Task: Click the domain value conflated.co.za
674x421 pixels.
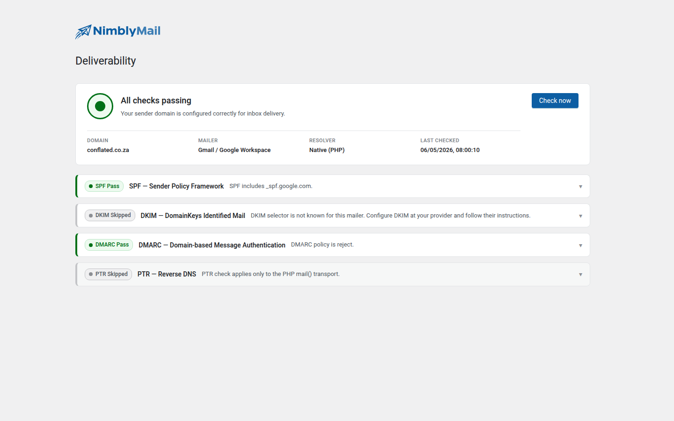Action: (108, 150)
